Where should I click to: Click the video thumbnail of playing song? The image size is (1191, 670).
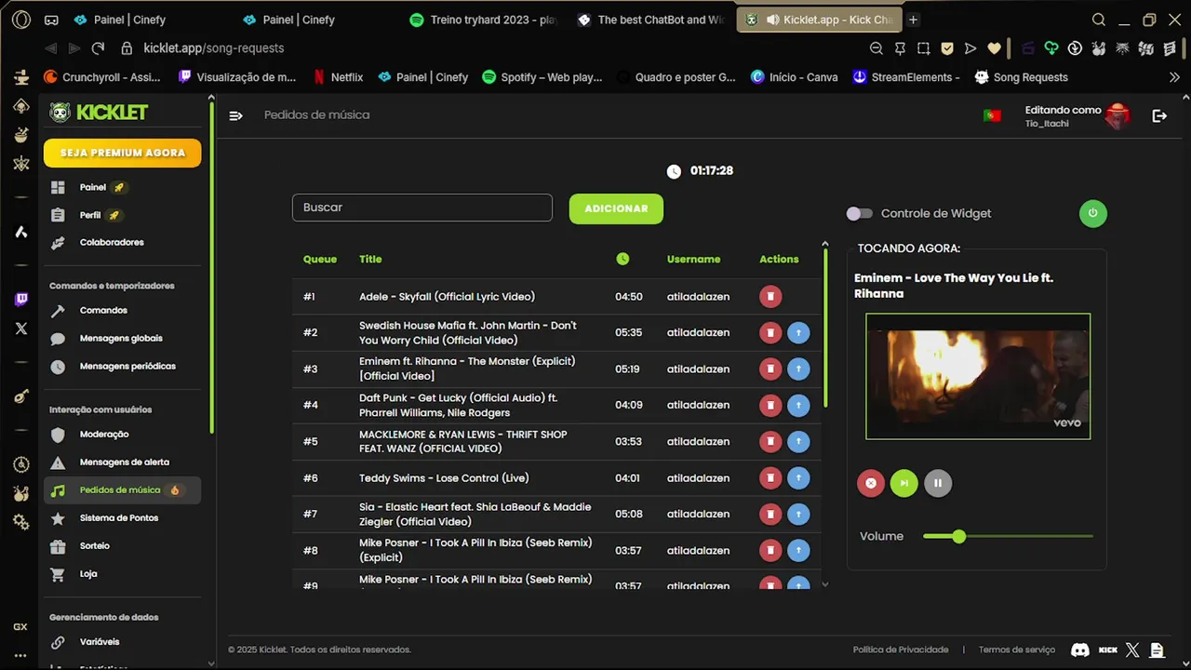click(x=978, y=376)
